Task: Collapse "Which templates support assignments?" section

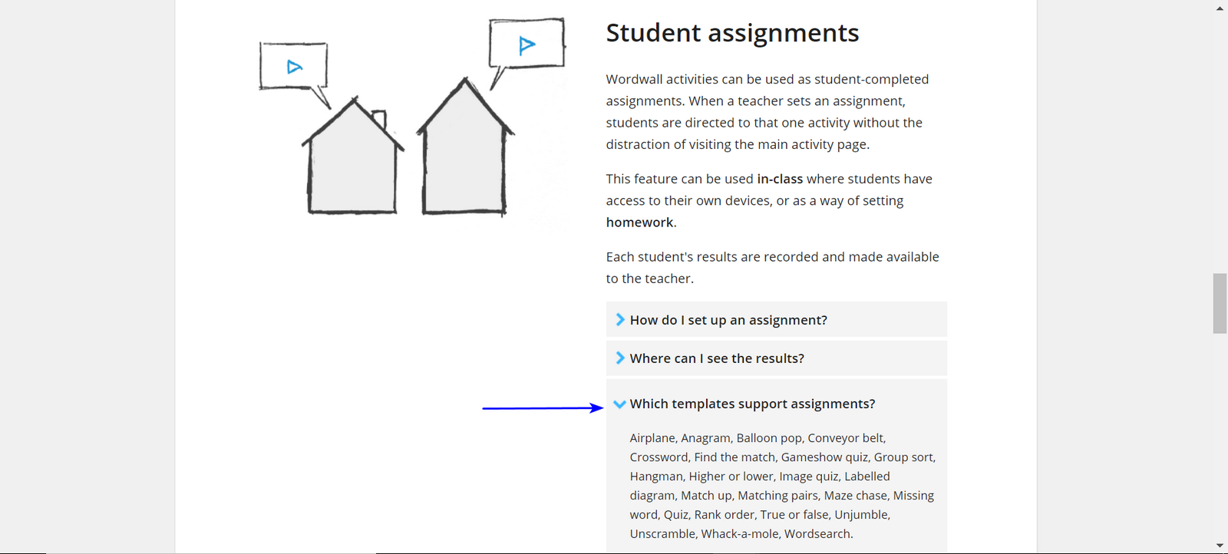Action: (776, 404)
